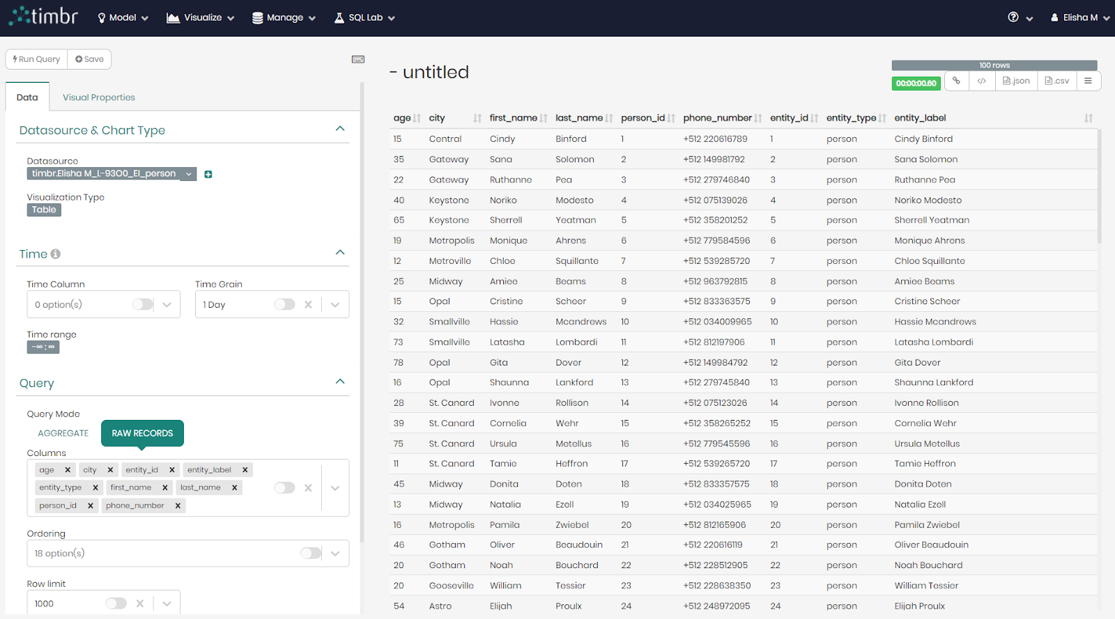
Task: Open the SQL Lab menu
Action: 364,17
